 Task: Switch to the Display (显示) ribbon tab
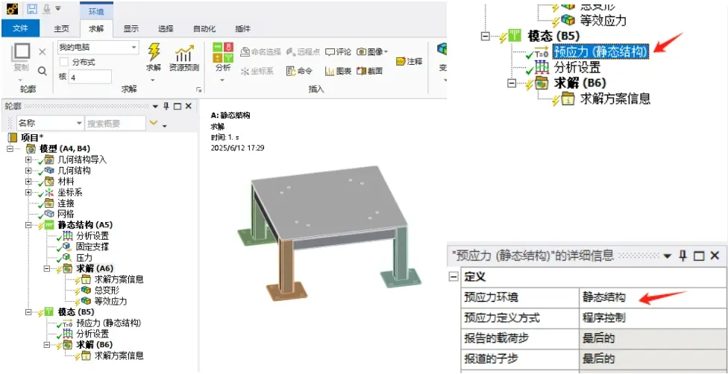click(131, 29)
